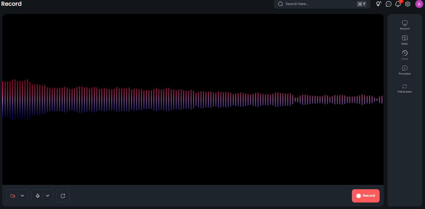
Task: Open the Timer option
Action: (x=405, y=55)
